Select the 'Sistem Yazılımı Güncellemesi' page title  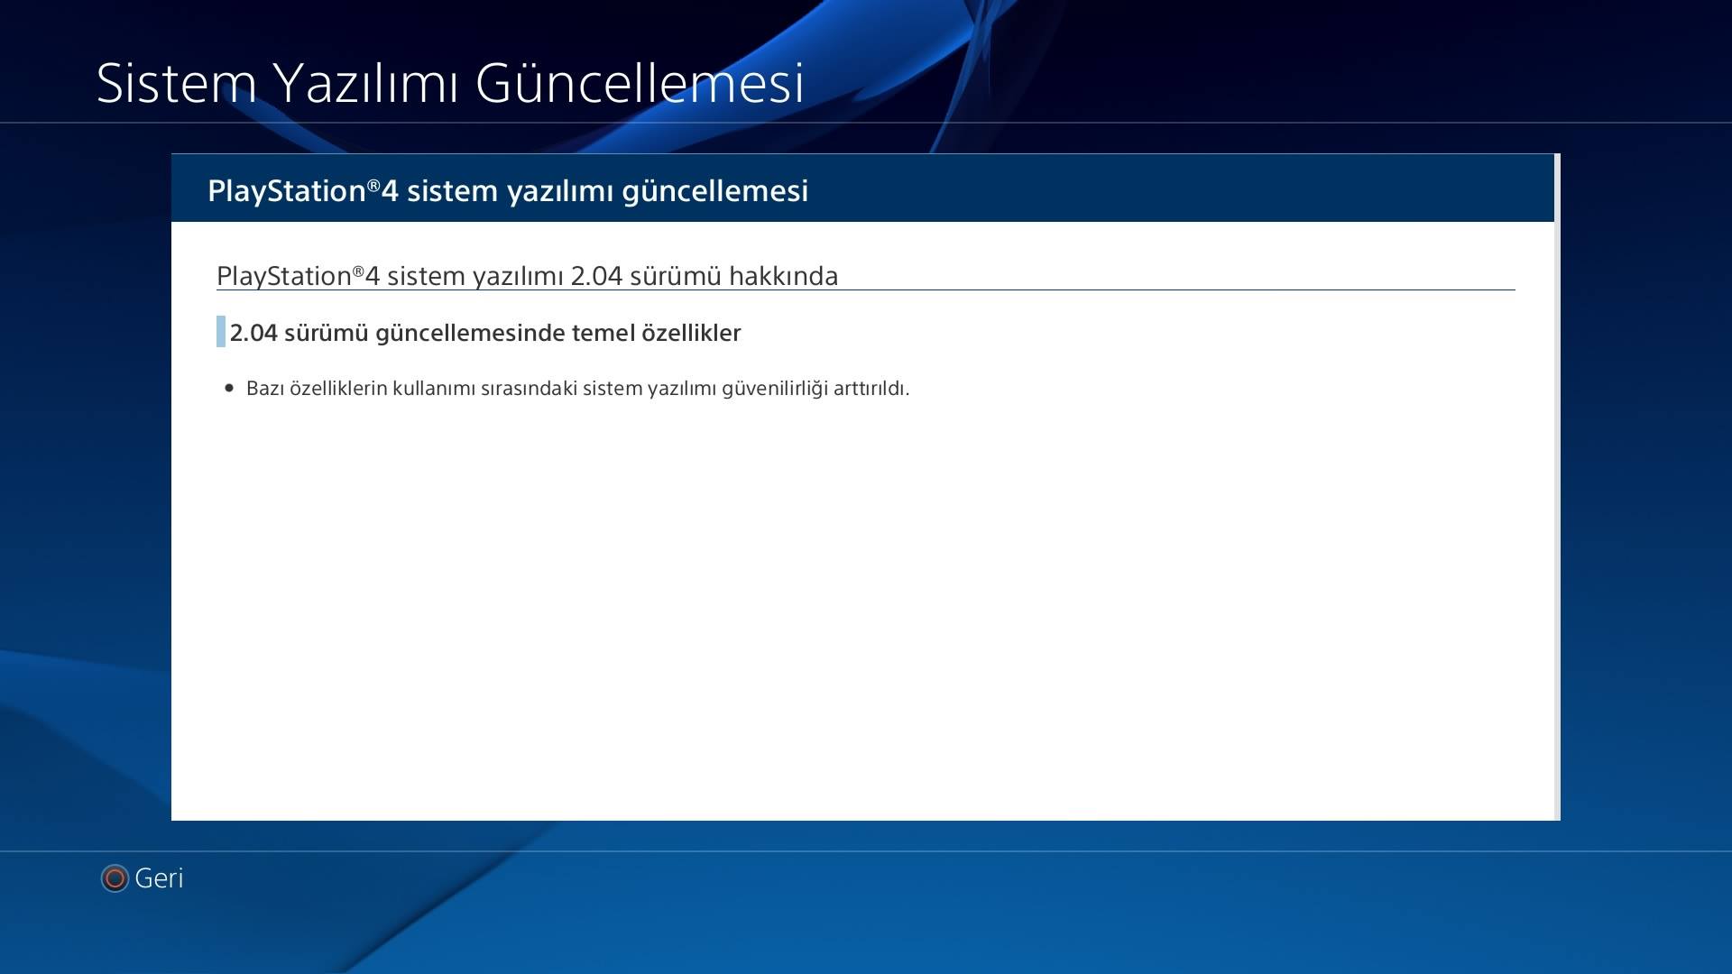pyautogui.click(x=449, y=83)
